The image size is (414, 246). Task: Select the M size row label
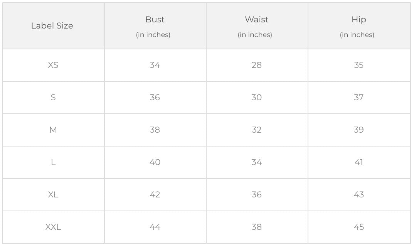[53, 130]
